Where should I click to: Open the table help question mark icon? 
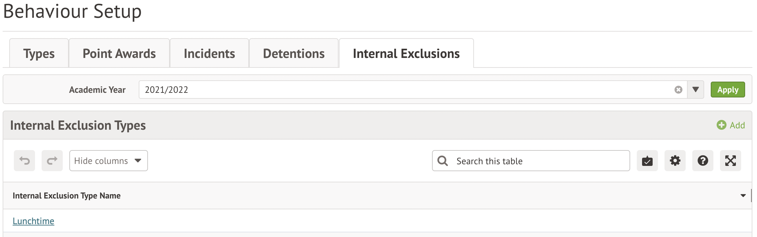click(703, 161)
